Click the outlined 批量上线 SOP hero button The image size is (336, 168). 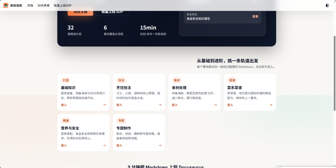(112, 12)
